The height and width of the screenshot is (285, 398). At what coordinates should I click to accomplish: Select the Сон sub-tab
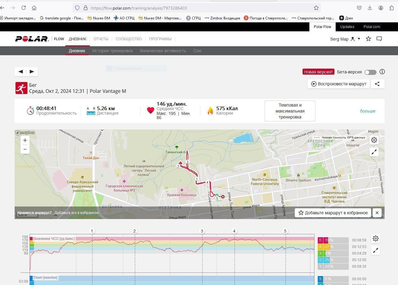click(x=197, y=51)
